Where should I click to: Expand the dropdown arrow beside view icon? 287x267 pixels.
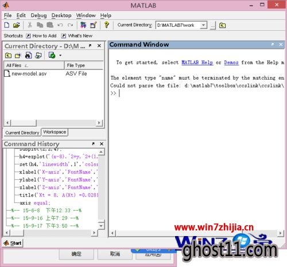60,56
